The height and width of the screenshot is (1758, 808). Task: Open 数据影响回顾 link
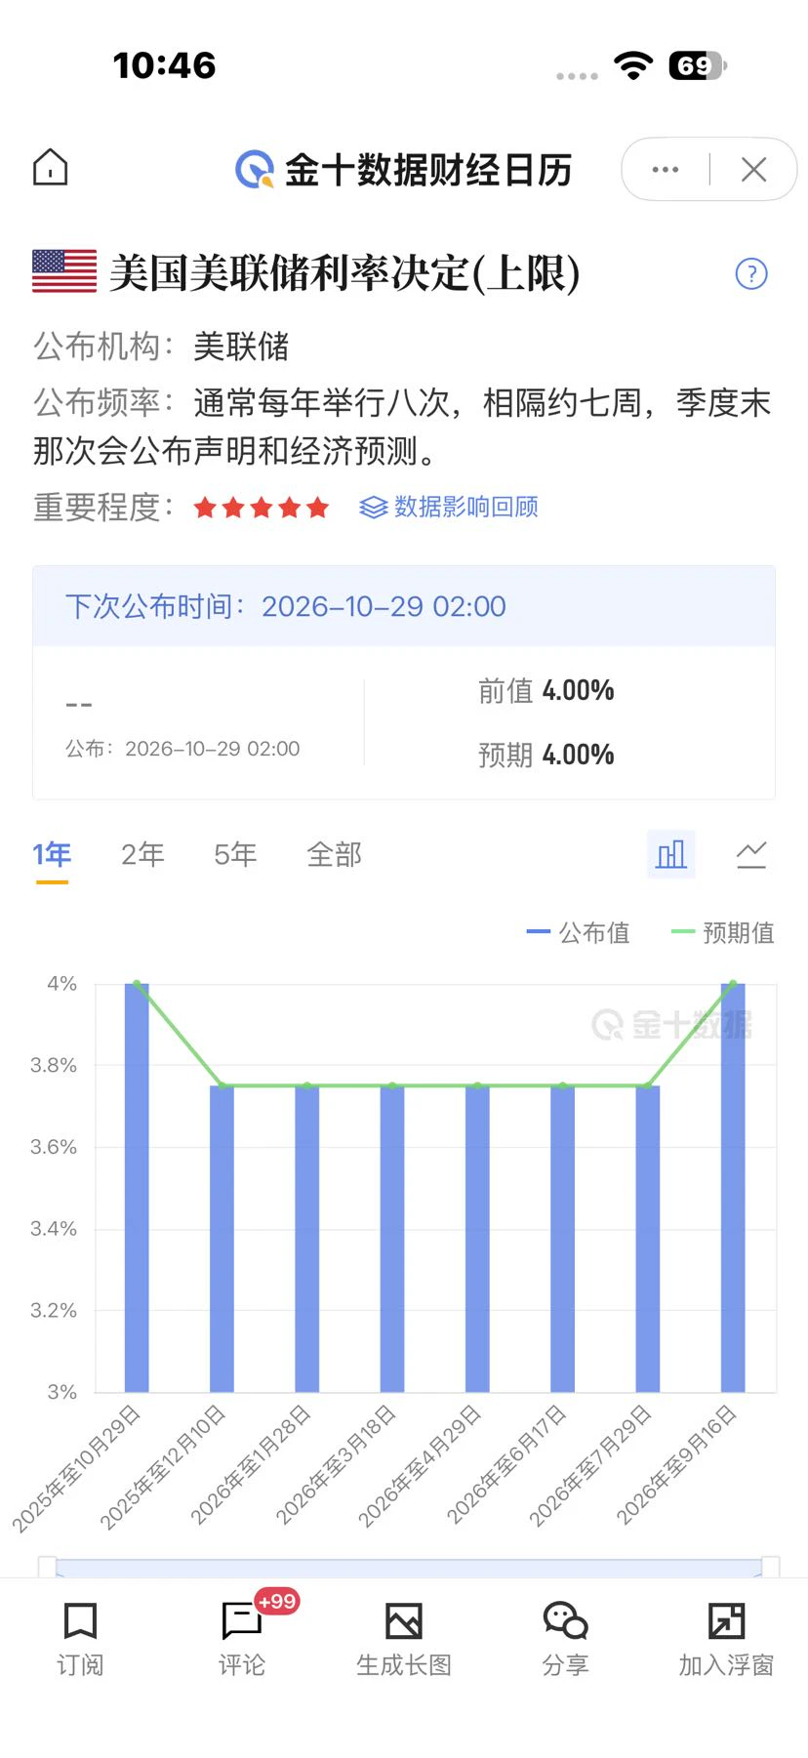point(449,508)
